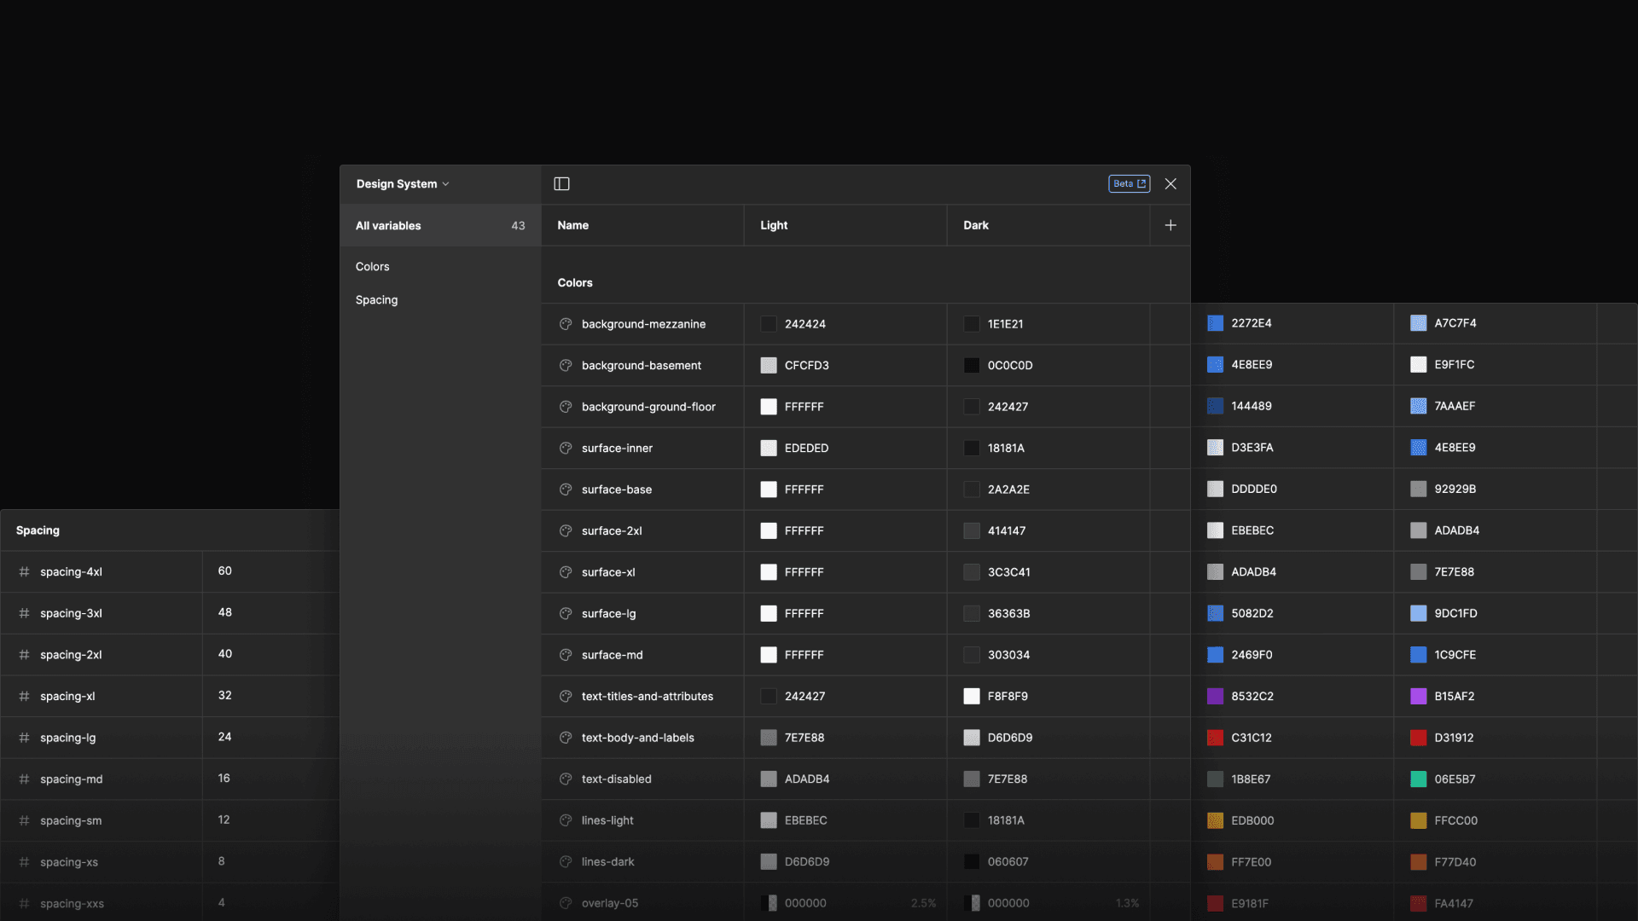This screenshot has height=921, width=1638.
Task: Click the palette icon for text-disabled
Action: click(x=565, y=779)
